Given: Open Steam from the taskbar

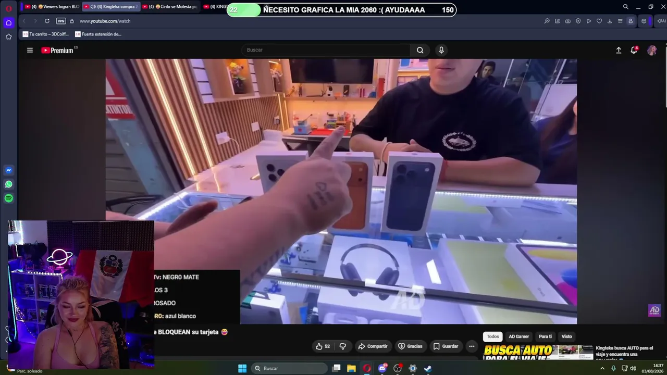Looking at the screenshot, I should pos(428,368).
